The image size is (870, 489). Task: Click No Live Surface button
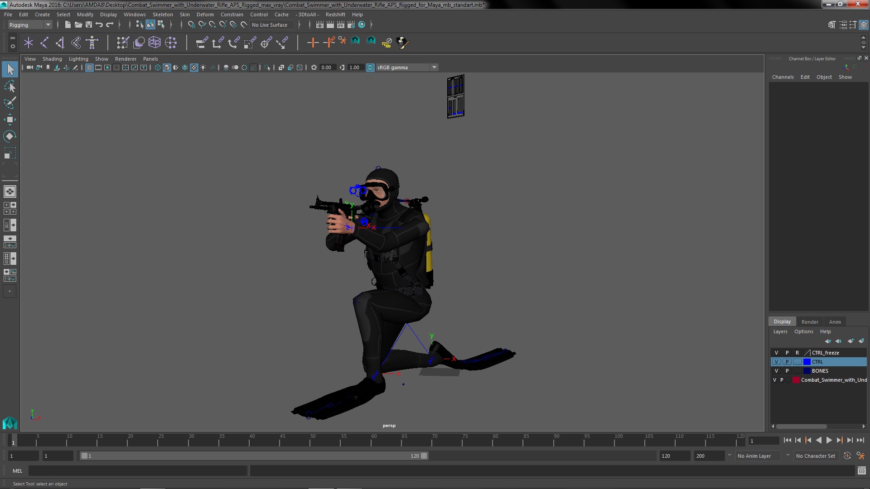click(x=270, y=25)
